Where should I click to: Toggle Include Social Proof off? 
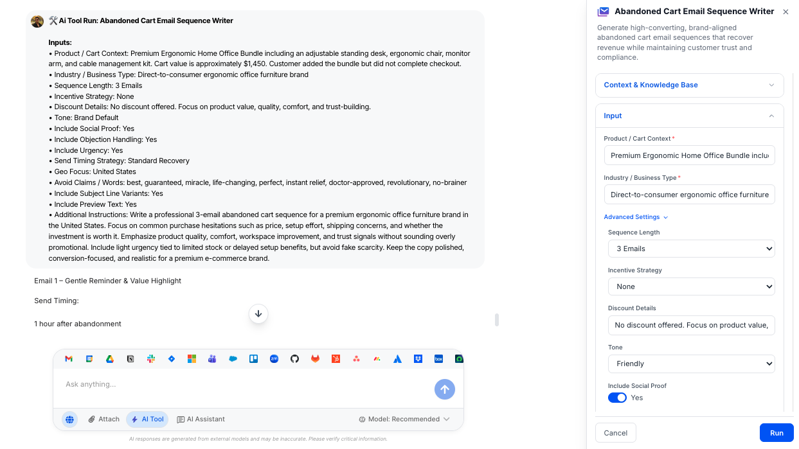click(616, 398)
